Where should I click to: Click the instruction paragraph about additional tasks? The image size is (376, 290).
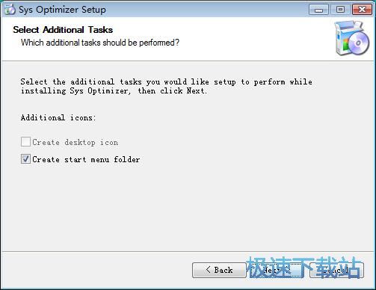167,86
